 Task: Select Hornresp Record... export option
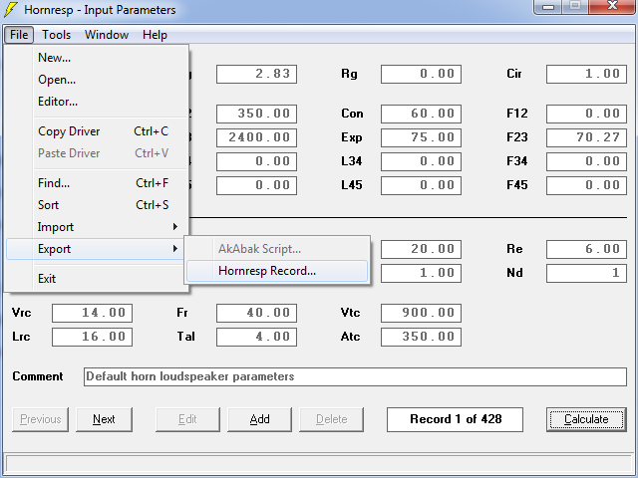coord(277,271)
